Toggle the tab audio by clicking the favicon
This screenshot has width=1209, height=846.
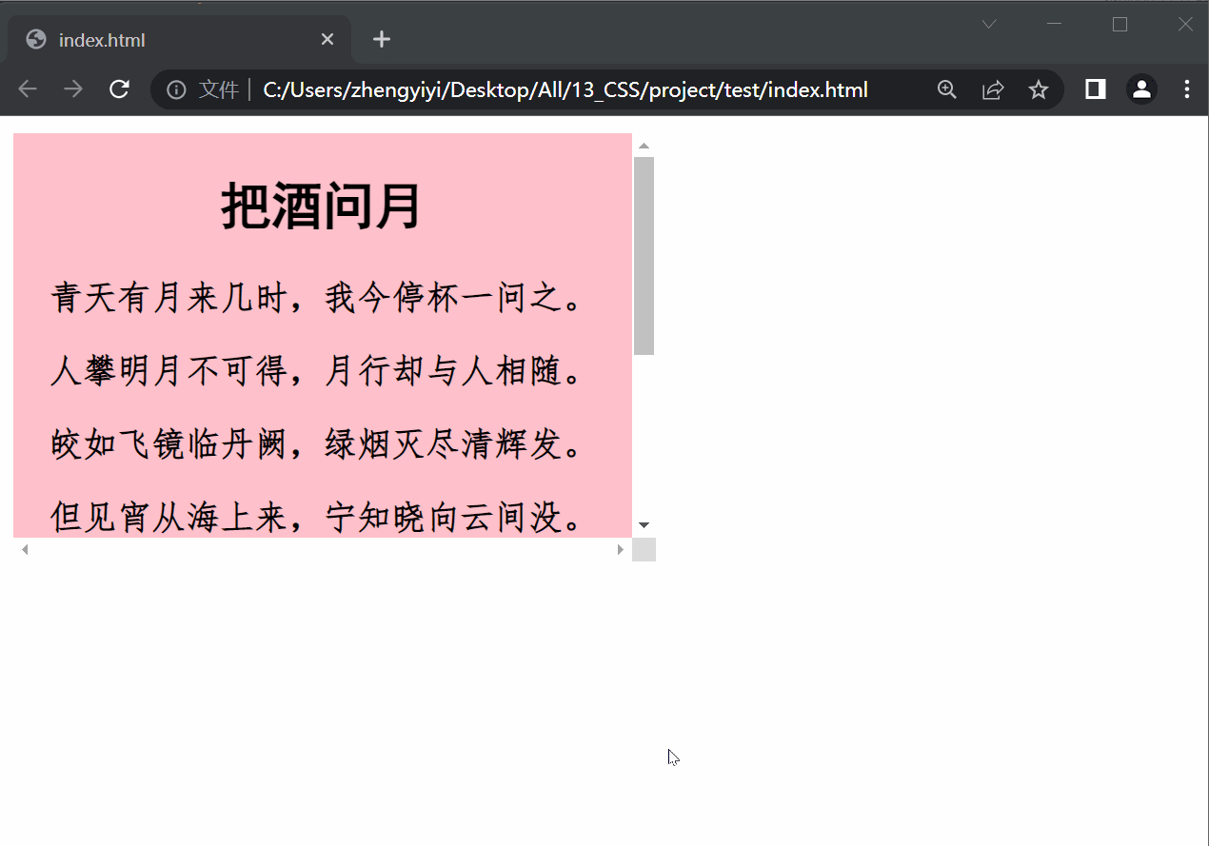pyautogui.click(x=35, y=39)
